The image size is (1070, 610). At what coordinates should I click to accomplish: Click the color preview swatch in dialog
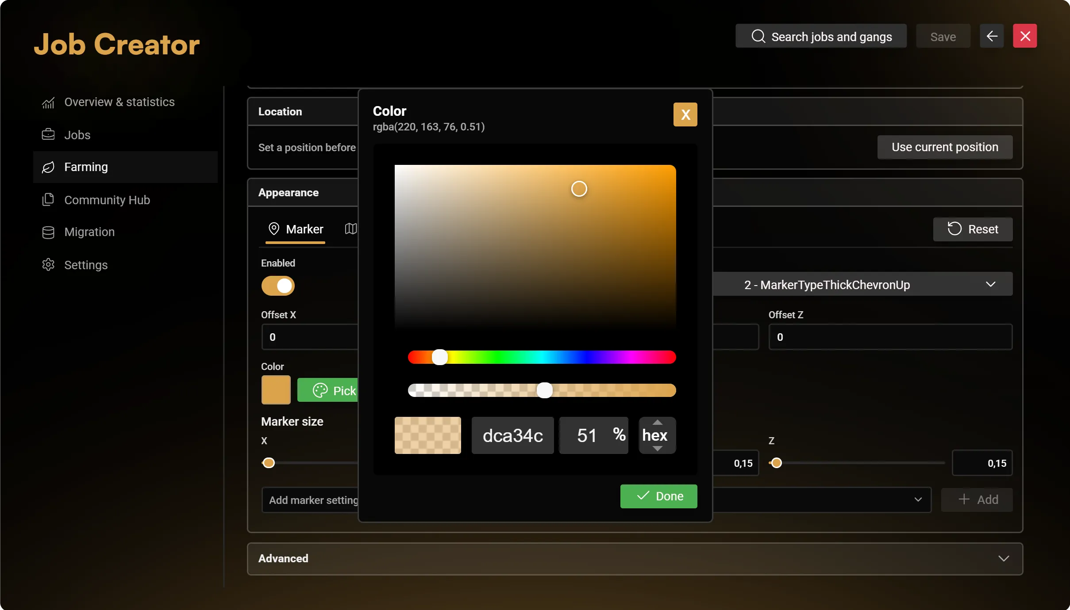tap(427, 435)
